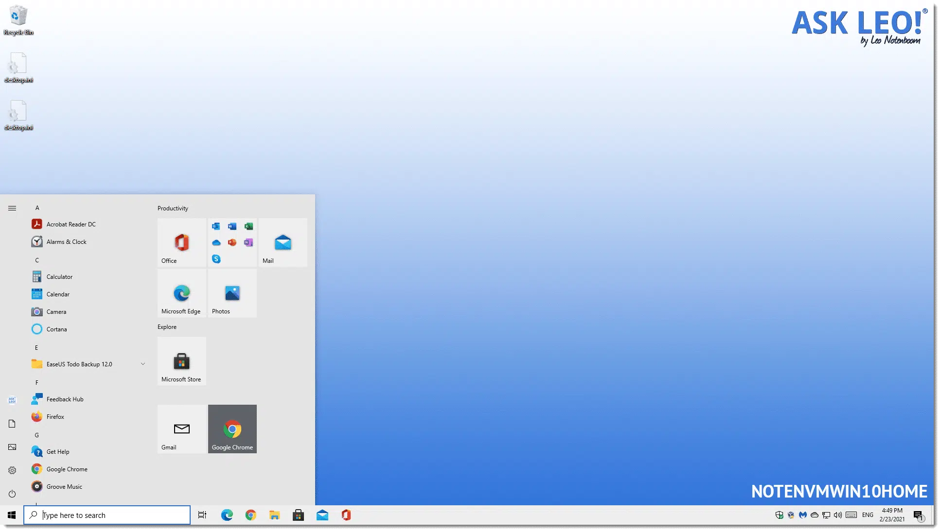Screen dimensions: 941x532
Task: Click the volume speaker tray icon
Action: pos(838,515)
